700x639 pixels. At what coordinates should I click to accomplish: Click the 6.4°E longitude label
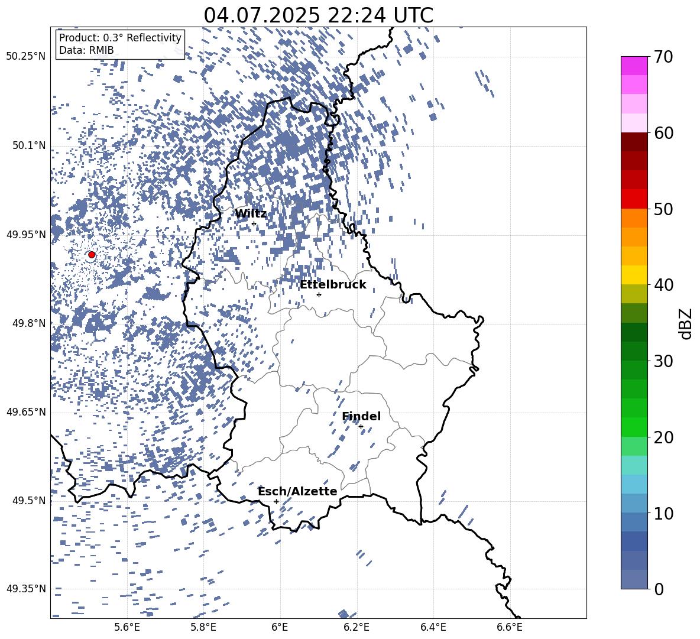(x=433, y=627)
